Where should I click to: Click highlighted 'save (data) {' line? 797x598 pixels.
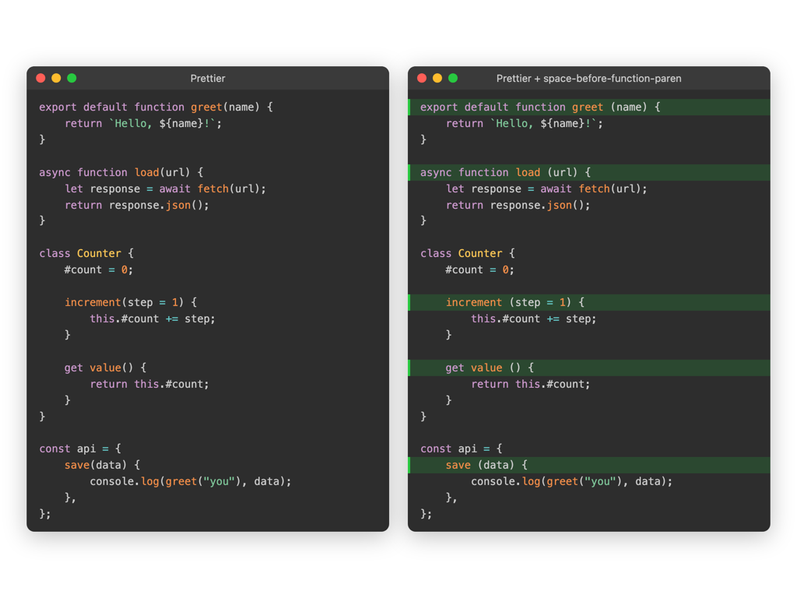tap(590, 466)
